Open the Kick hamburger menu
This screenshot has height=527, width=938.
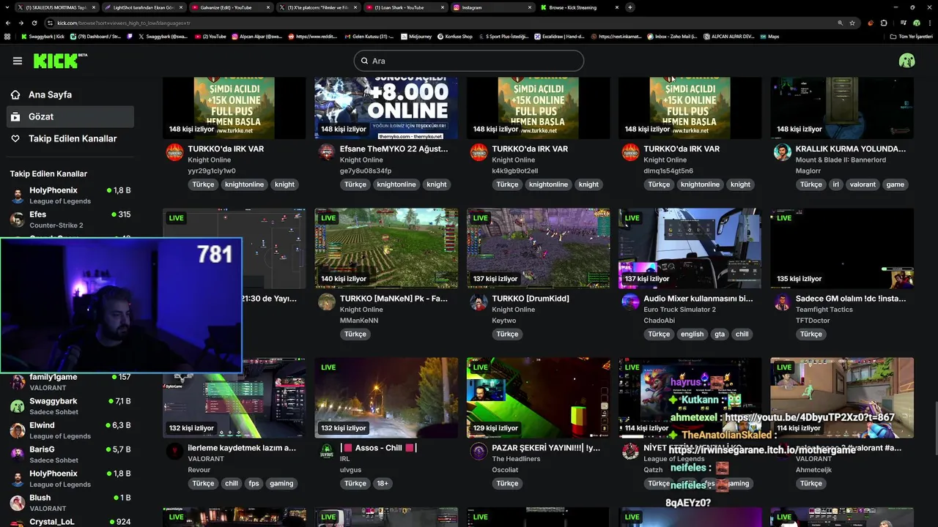pyautogui.click(x=18, y=61)
